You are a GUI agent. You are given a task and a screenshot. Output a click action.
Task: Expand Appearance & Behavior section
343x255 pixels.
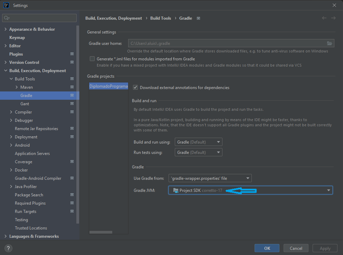point(6,29)
